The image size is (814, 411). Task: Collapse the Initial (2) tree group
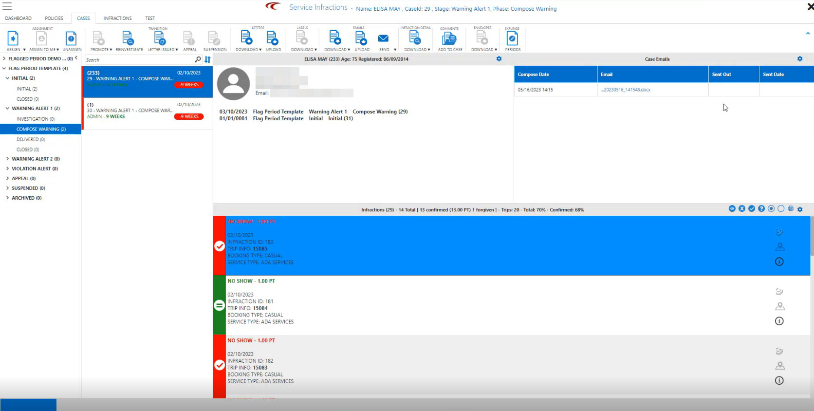(x=7, y=78)
